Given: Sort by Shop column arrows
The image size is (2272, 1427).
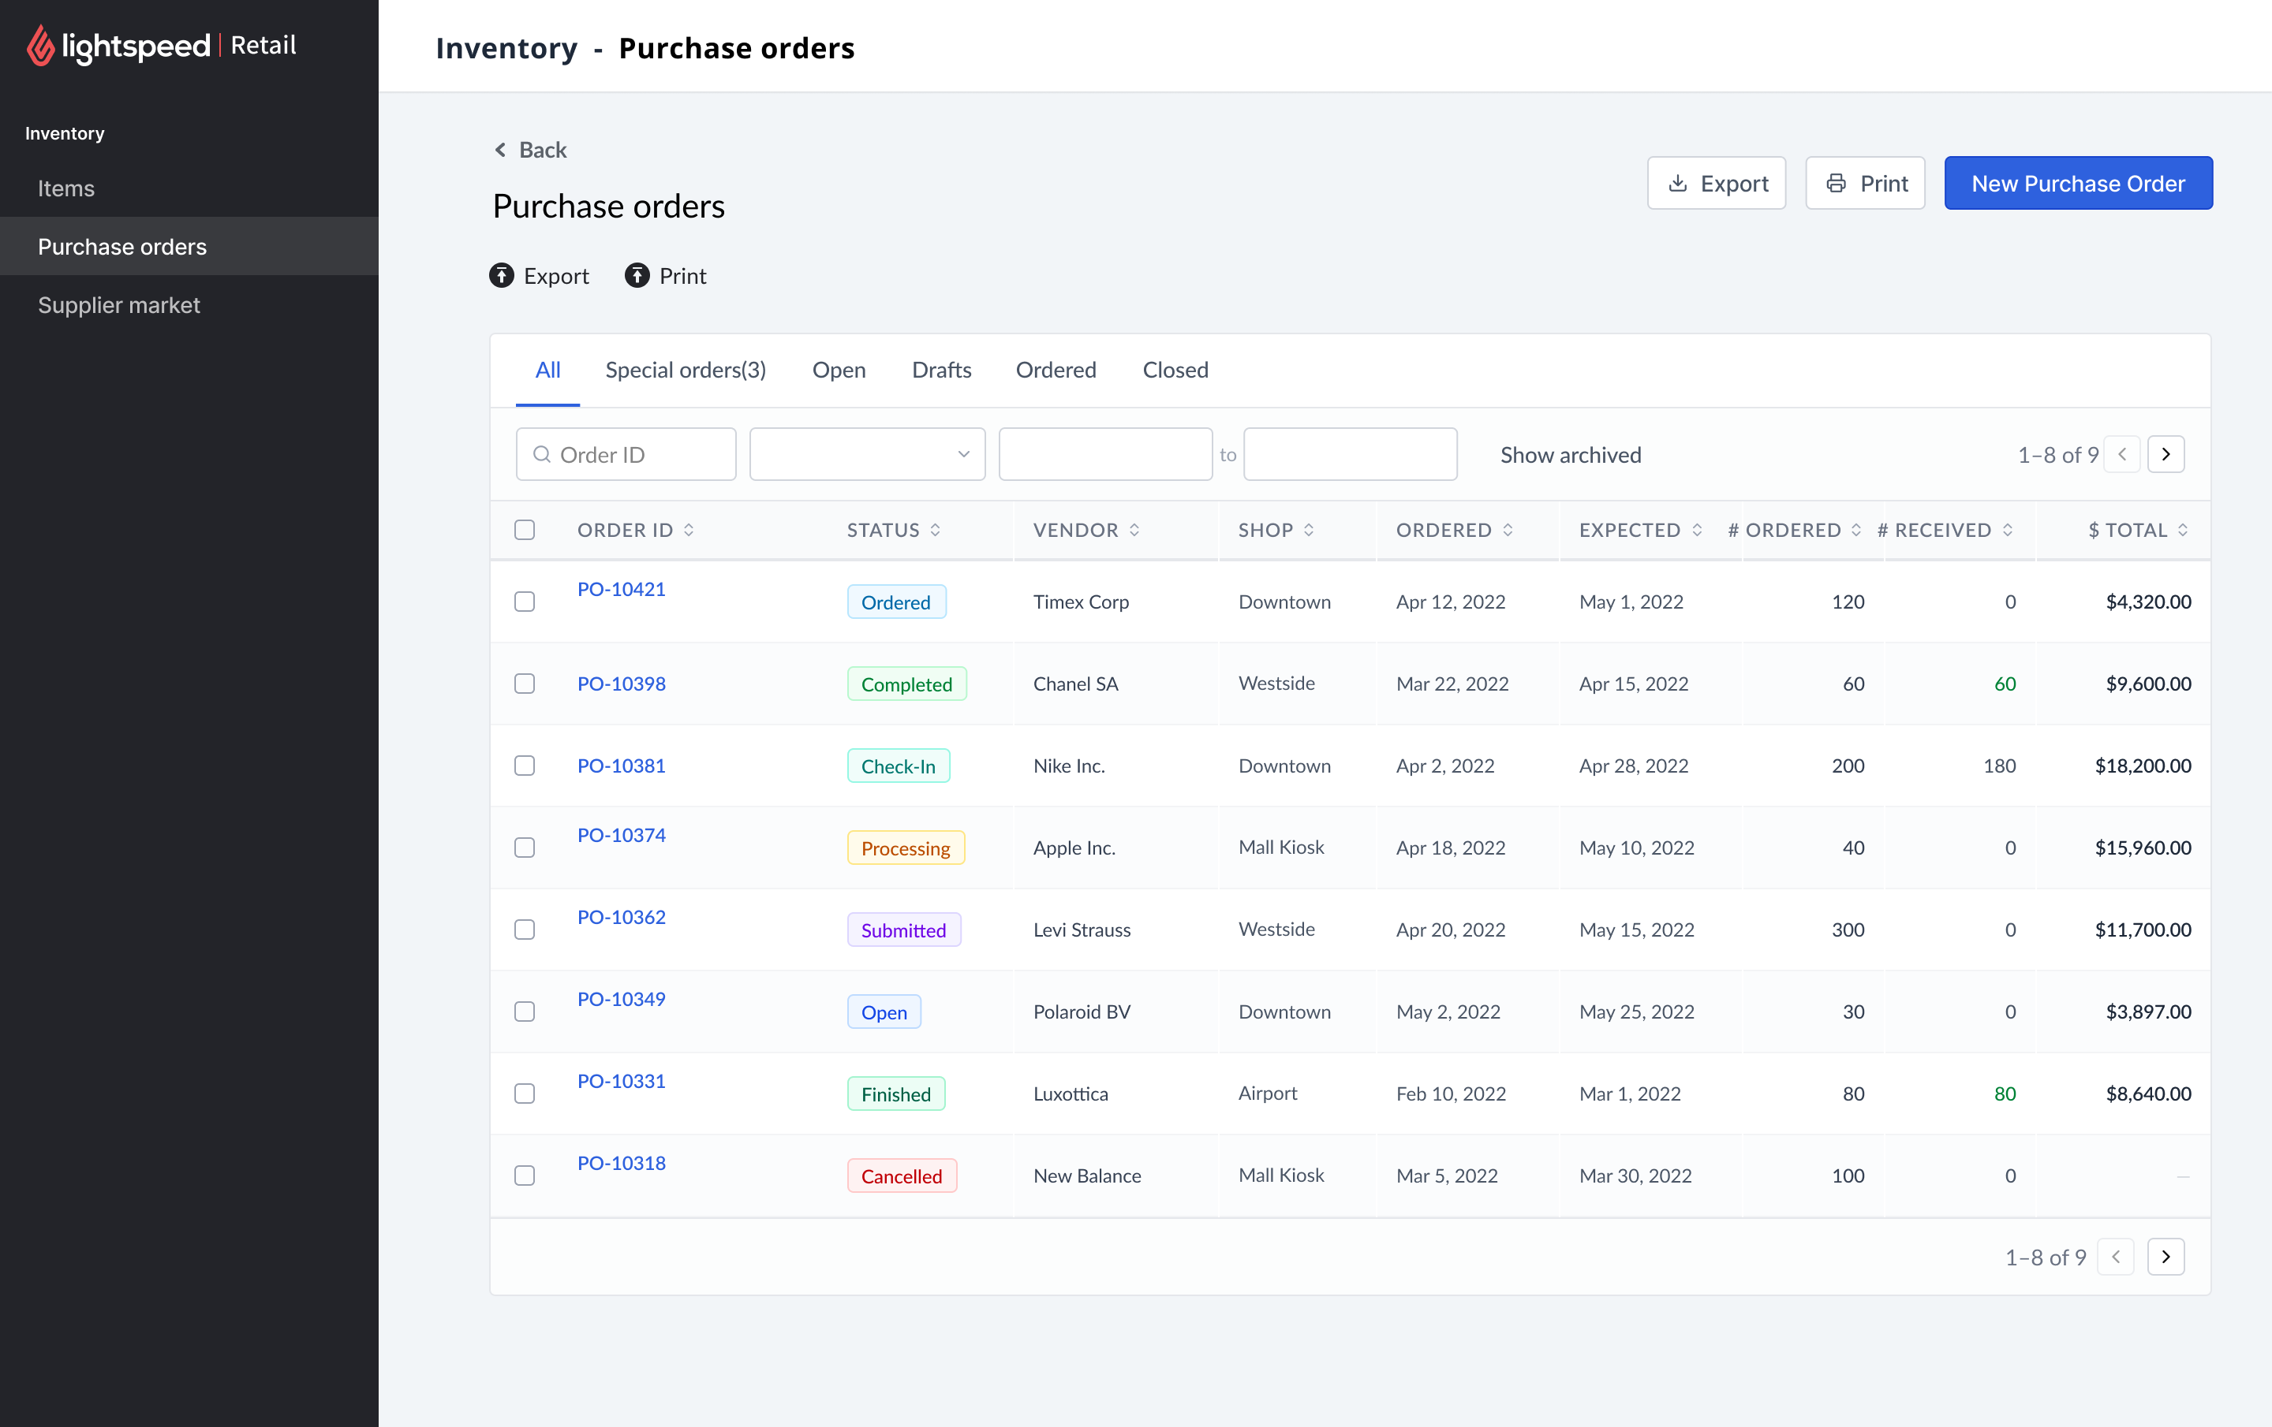Looking at the screenshot, I should click(1309, 530).
